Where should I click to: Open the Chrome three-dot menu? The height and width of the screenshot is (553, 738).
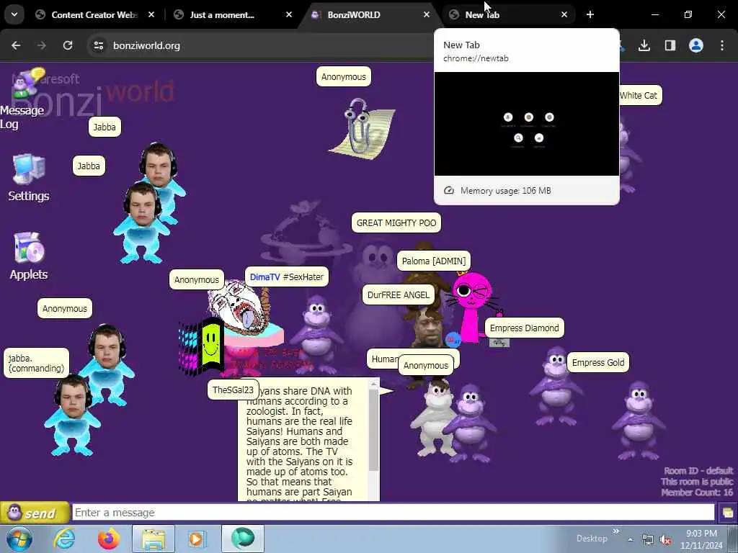pyautogui.click(x=721, y=45)
